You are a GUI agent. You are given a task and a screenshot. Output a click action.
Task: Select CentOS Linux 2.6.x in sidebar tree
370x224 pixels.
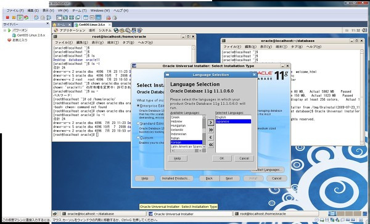tap(31, 35)
